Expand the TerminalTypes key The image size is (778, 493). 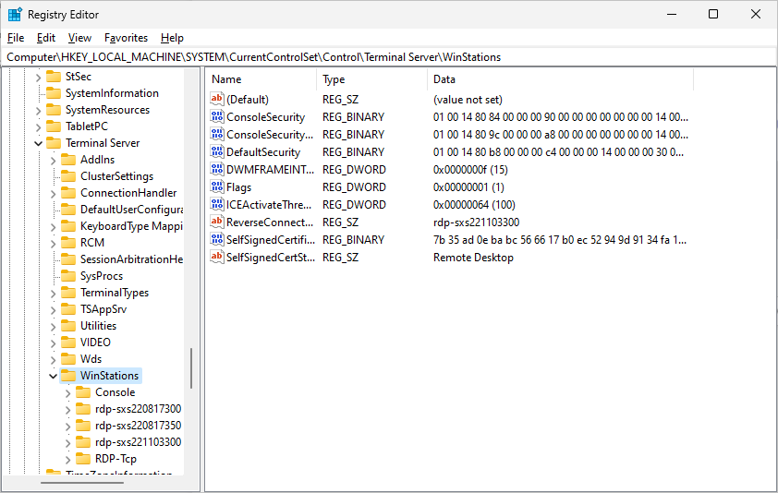tap(53, 293)
